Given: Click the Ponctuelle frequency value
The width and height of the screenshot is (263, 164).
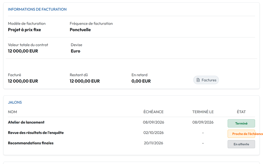Looking at the screenshot, I should (x=80, y=30).
